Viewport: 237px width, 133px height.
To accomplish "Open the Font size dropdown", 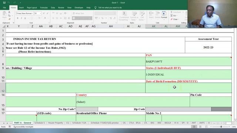I will click(40, 13).
